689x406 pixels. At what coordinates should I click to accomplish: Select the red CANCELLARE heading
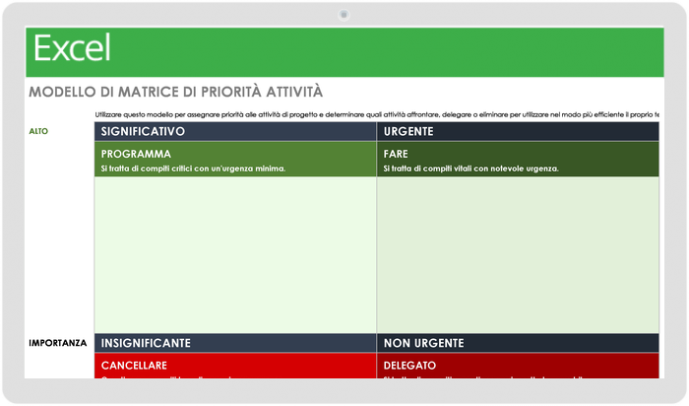point(134,366)
